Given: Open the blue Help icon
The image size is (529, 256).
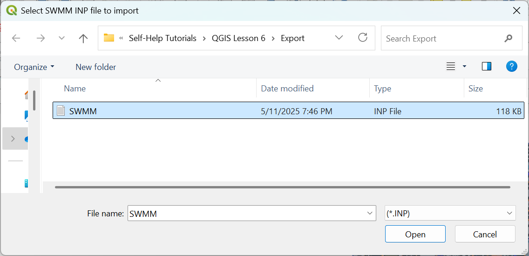Looking at the screenshot, I should [511, 67].
